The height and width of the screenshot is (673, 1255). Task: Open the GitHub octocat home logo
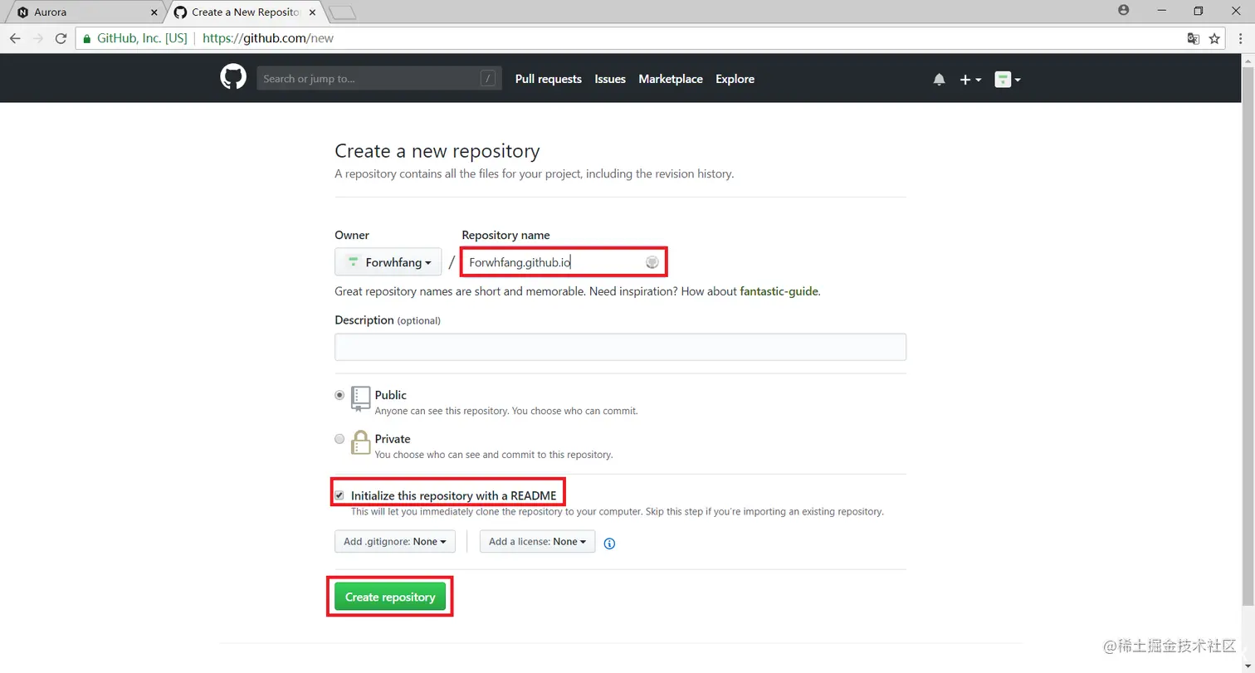click(233, 78)
